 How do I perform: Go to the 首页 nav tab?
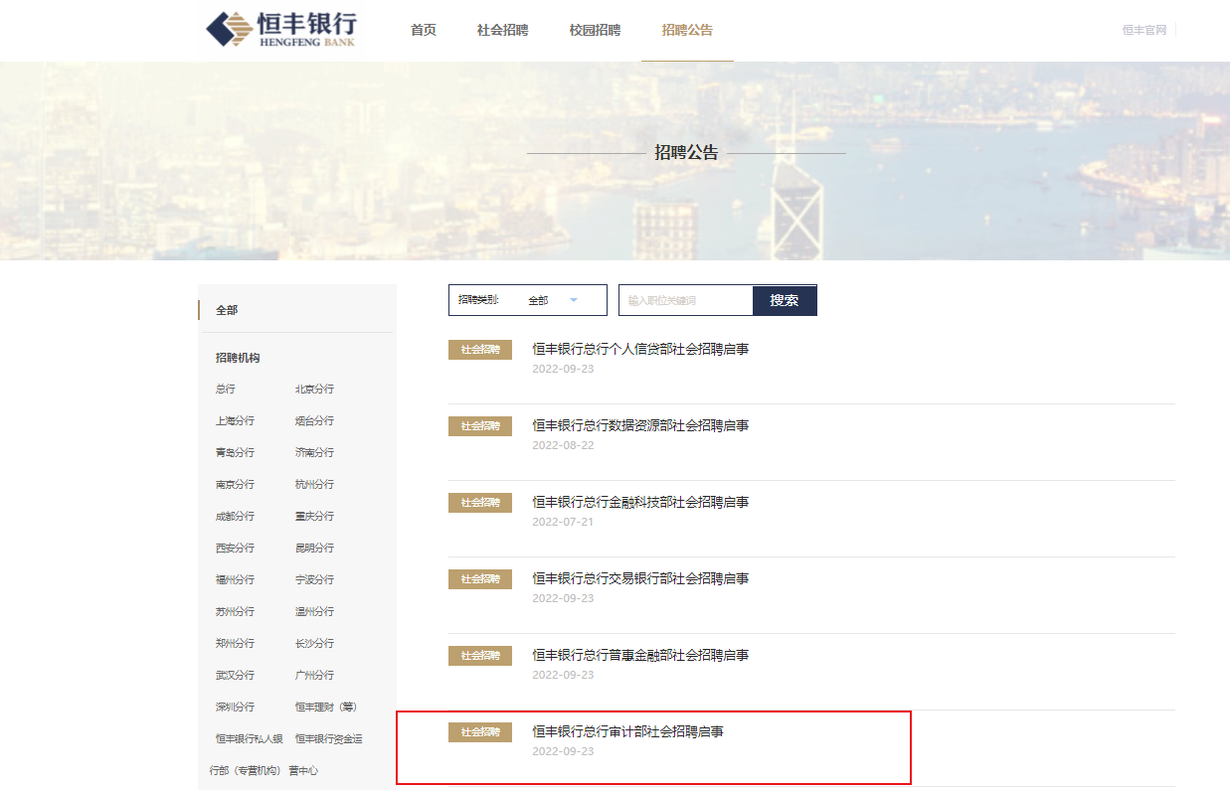[x=424, y=30]
